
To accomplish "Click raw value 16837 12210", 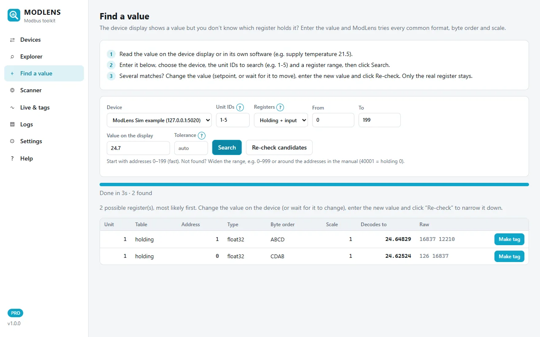I will point(437,239).
